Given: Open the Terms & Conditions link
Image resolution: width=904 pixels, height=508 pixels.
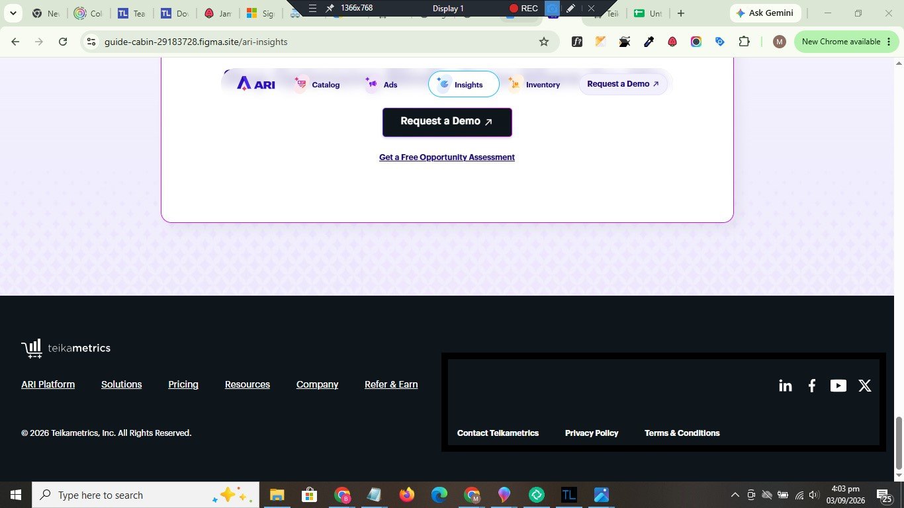Looking at the screenshot, I should click(x=682, y=433).
